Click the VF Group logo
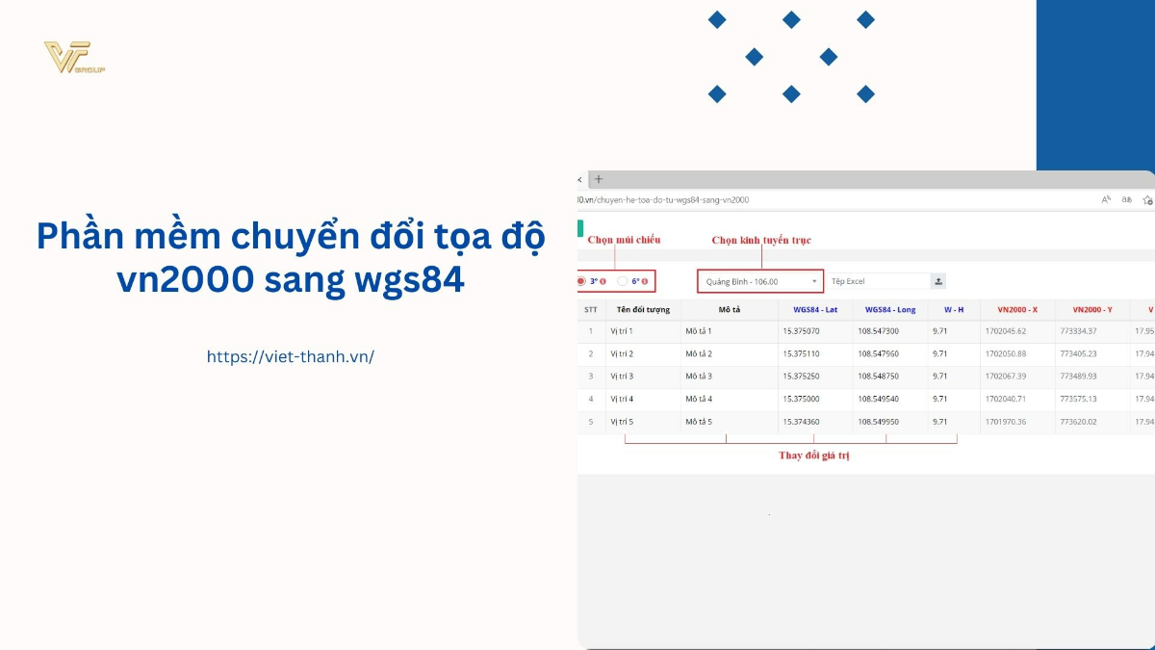The height and width of the screenshot is (650, 1155). 74,58
